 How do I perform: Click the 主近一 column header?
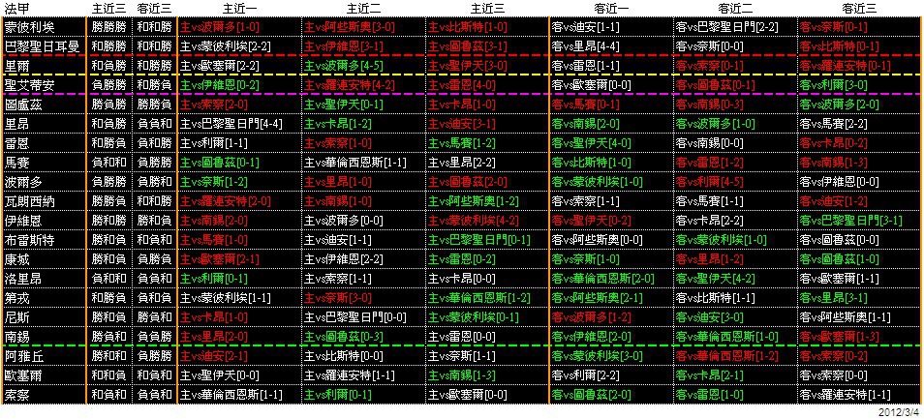tap(239, 9)
